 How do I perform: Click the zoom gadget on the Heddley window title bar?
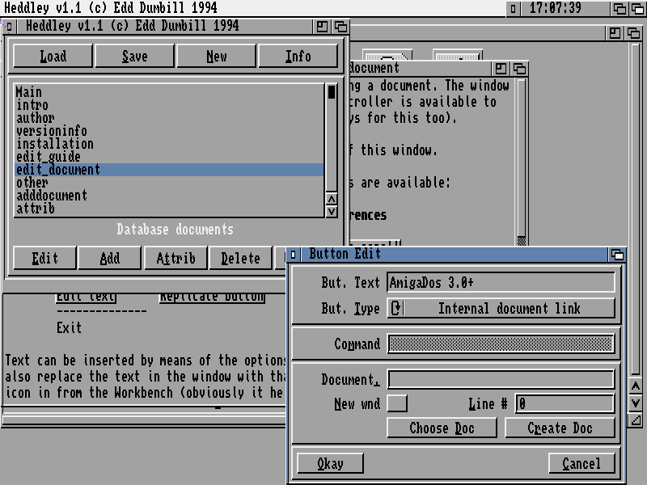pos(323,27)
